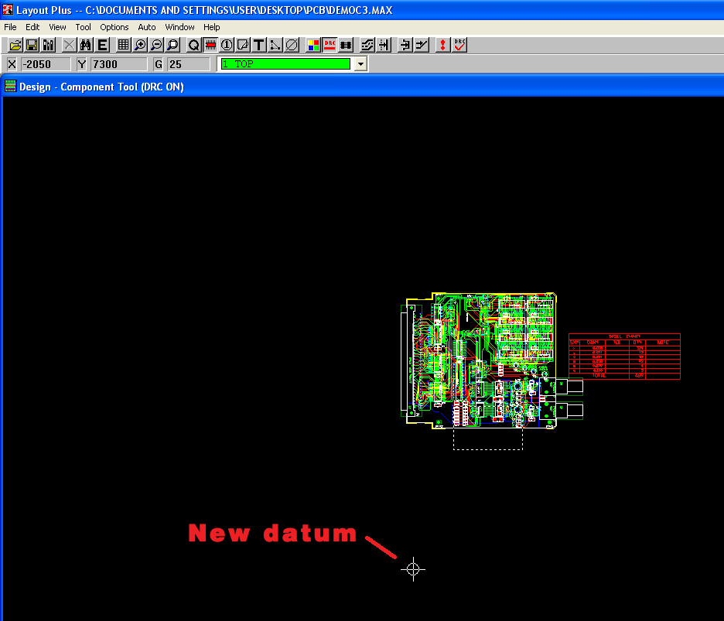This screenshot has height=621, width=724.
Task: Click the datum crosshair marker
Action: point(413,569)
